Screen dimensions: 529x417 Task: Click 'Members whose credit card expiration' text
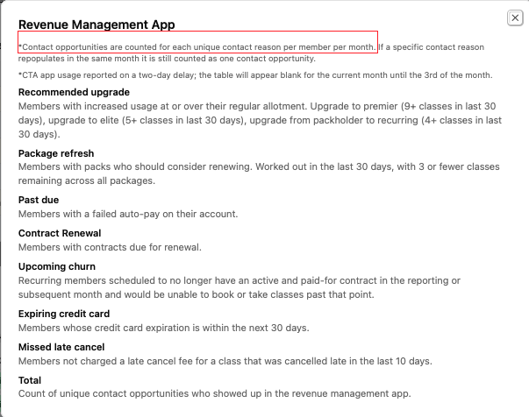pyautogui.click(x=164, y=328)
